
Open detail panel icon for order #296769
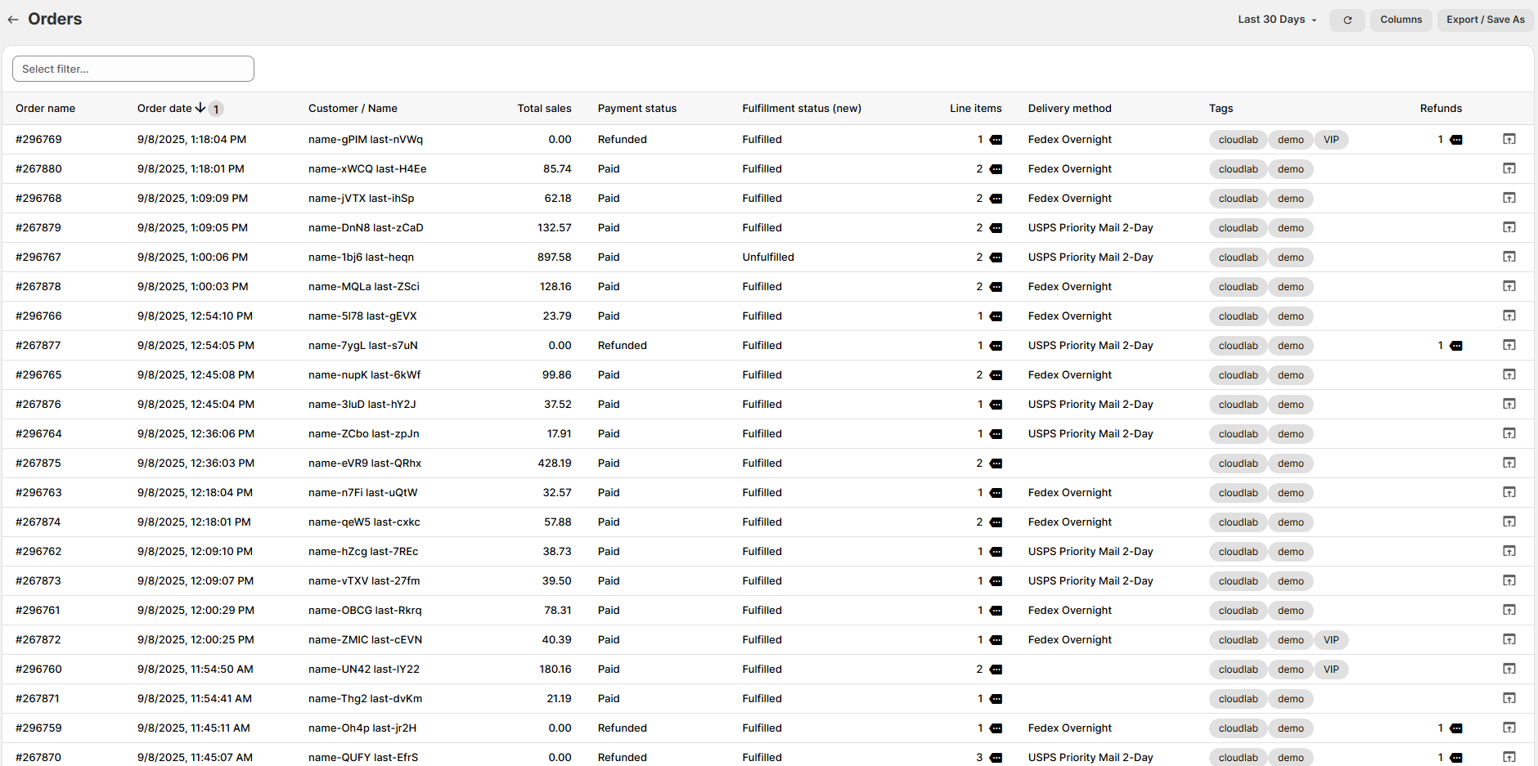[1509, 140]
